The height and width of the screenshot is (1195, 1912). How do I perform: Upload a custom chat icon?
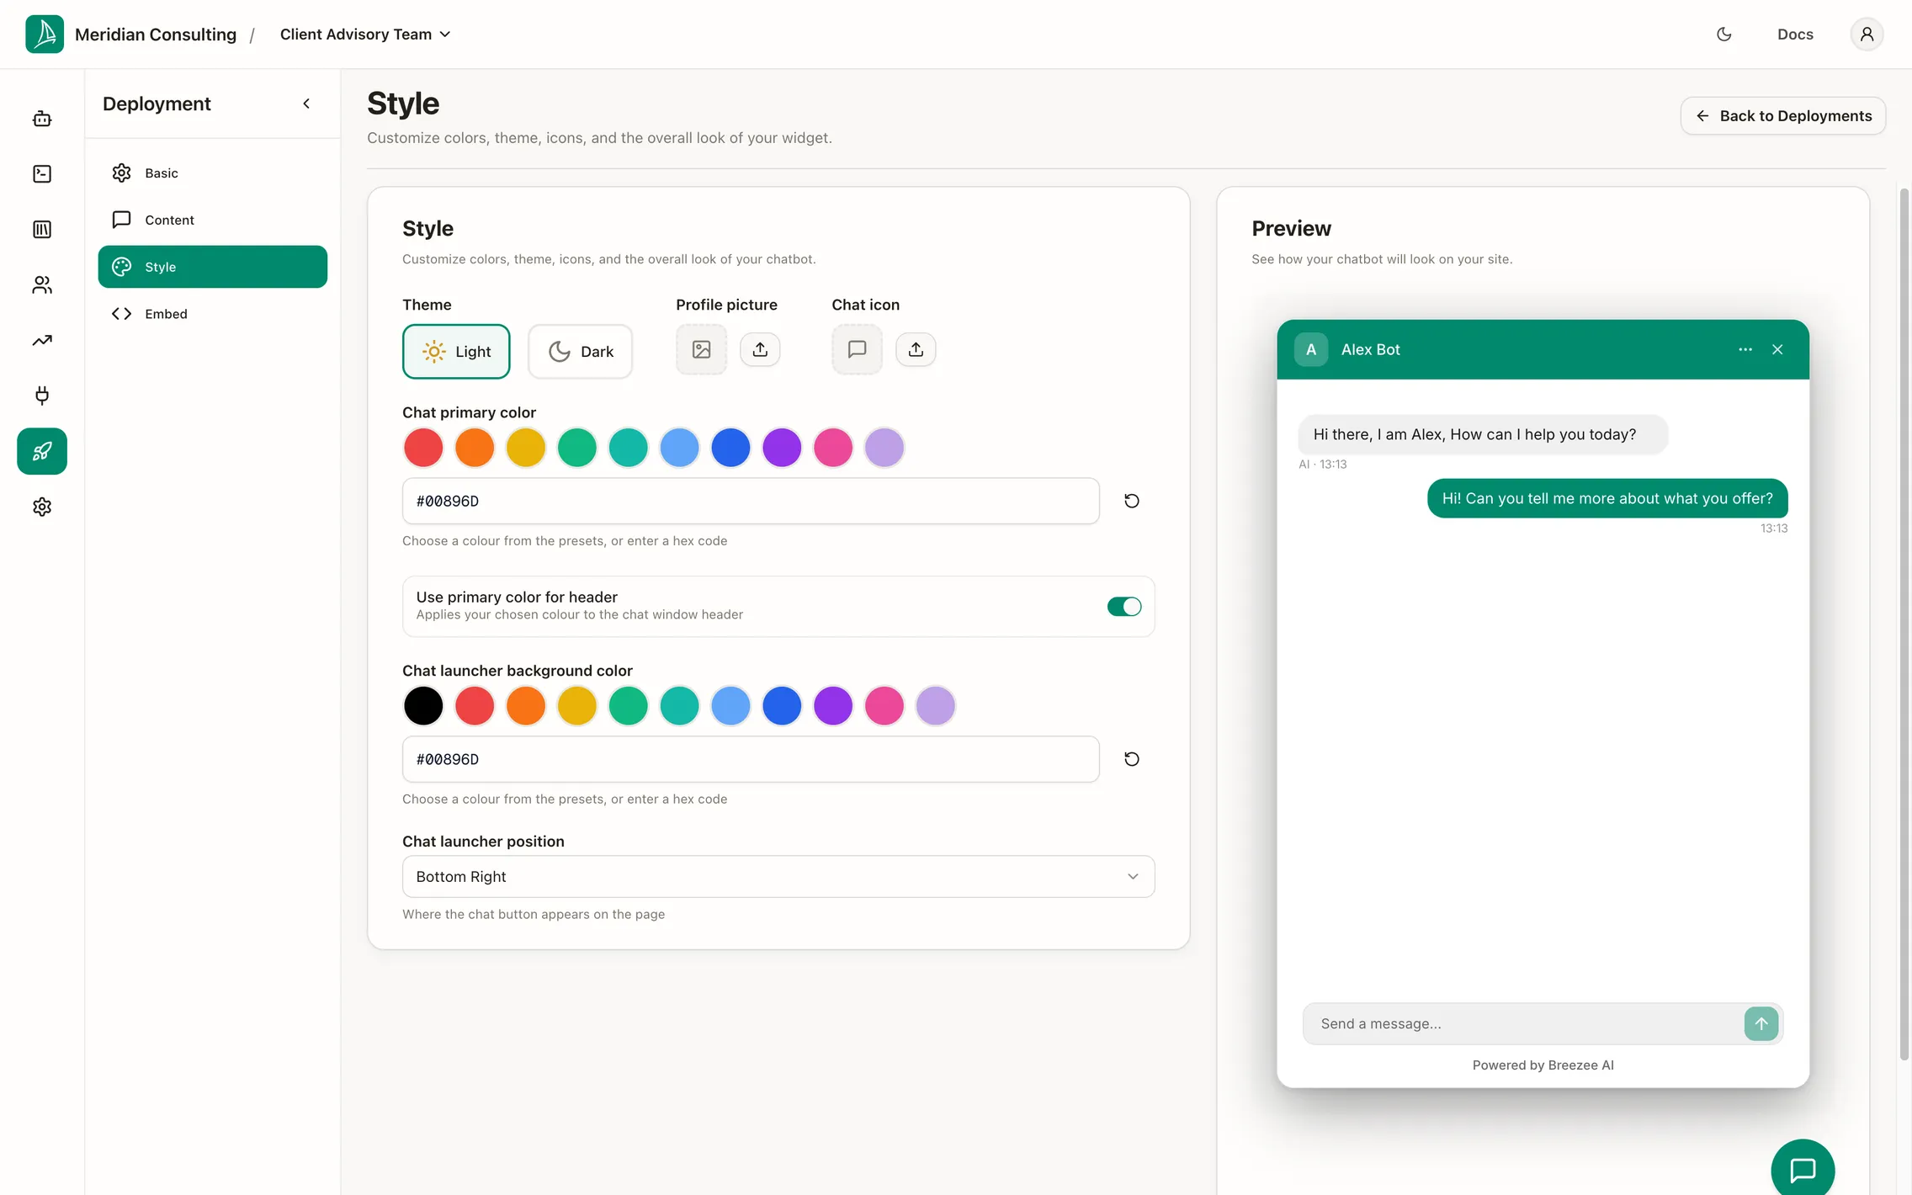(x=916, y=349)
